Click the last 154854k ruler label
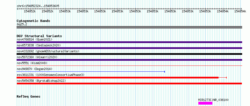The width and height of the screenshot is (250, 106). click(240, 11)
